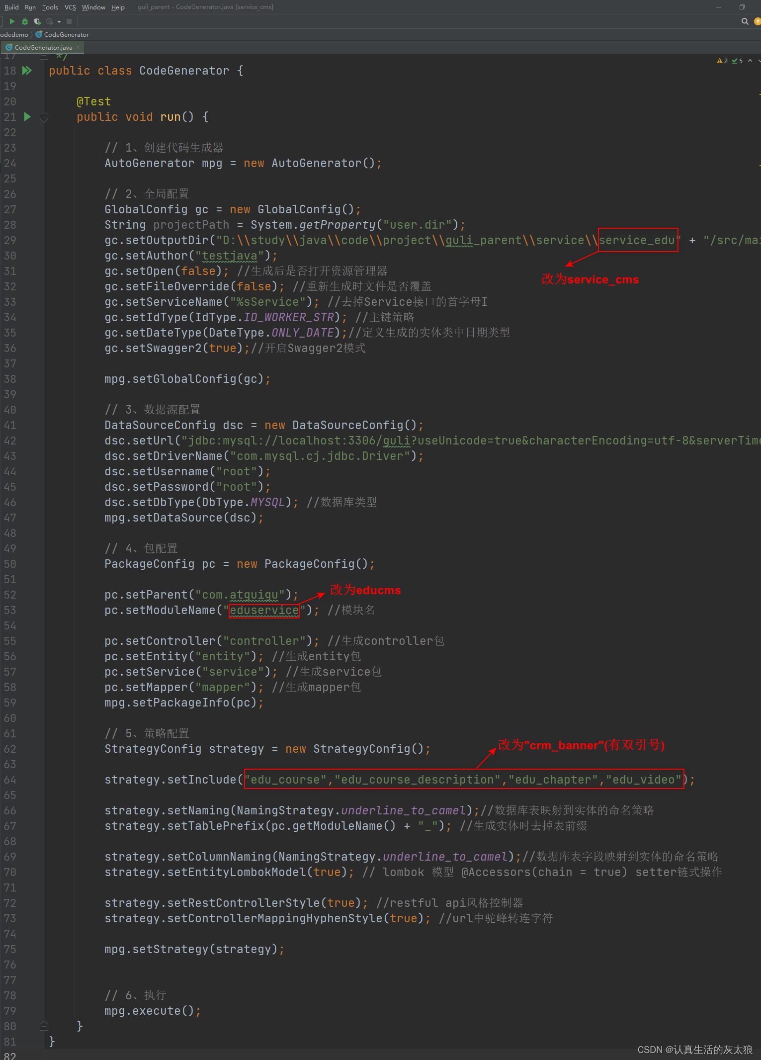Open the Build menu
The height and width of the screenshot is (1060, 761).
11,7
